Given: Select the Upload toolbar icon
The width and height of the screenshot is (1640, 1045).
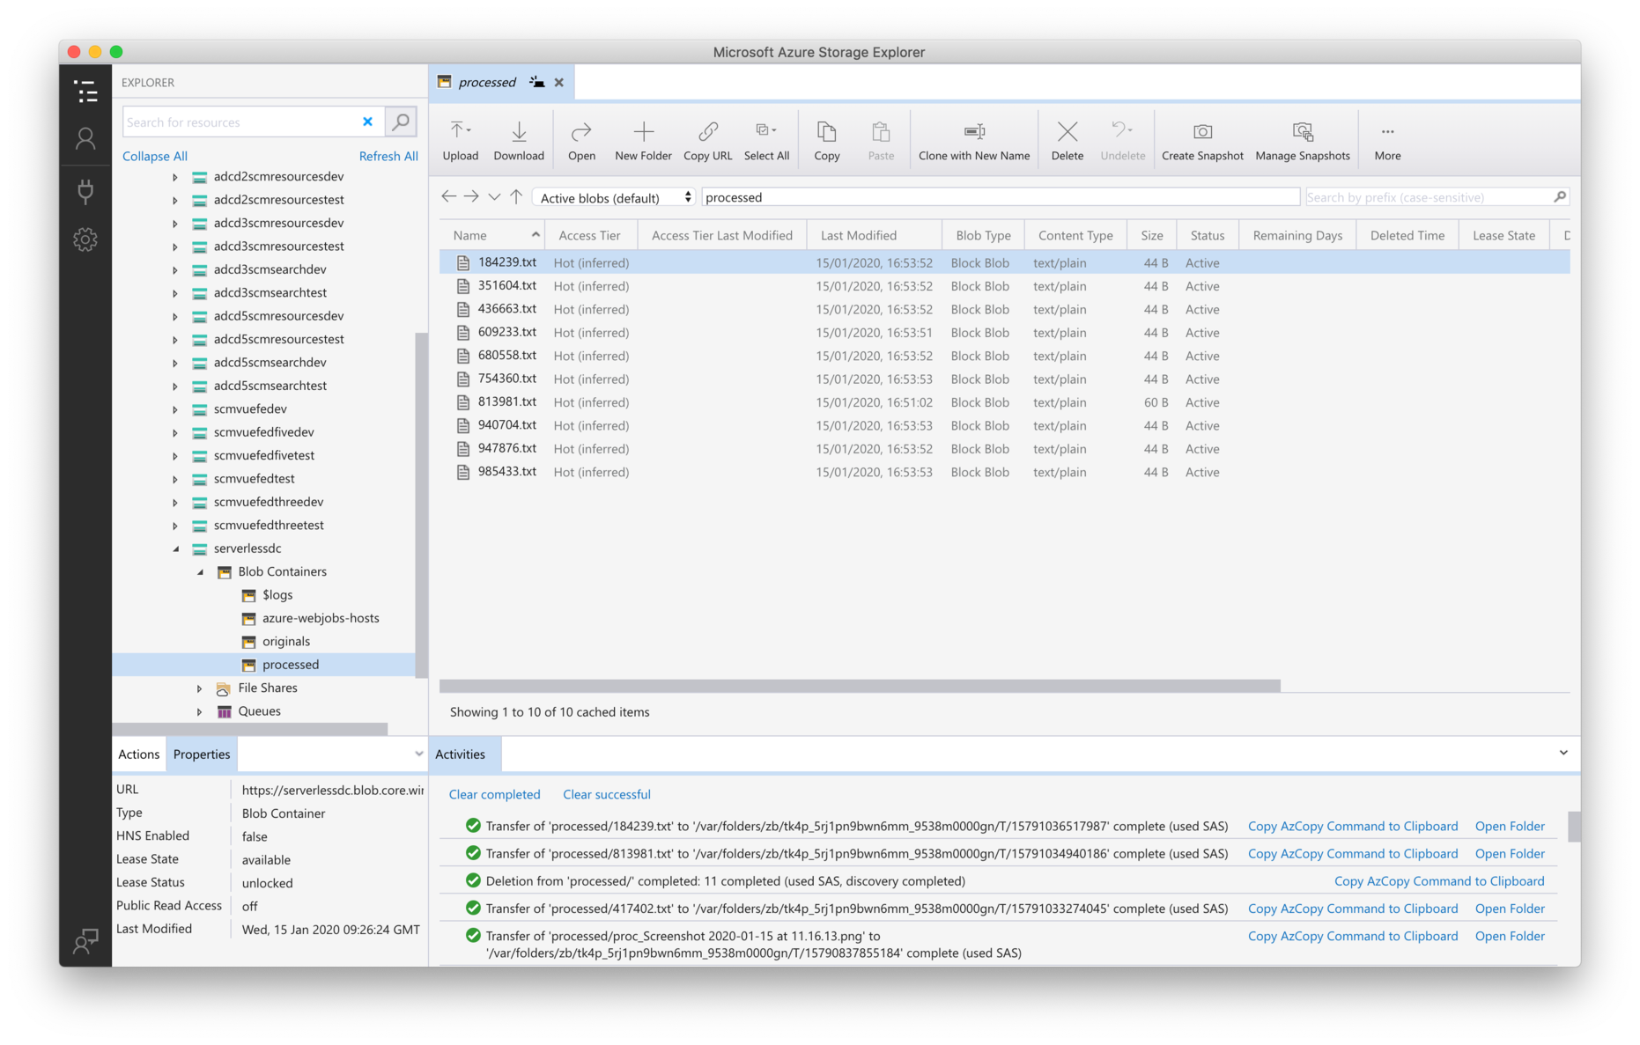Looking at the screenshot, I should click(460, 139).
